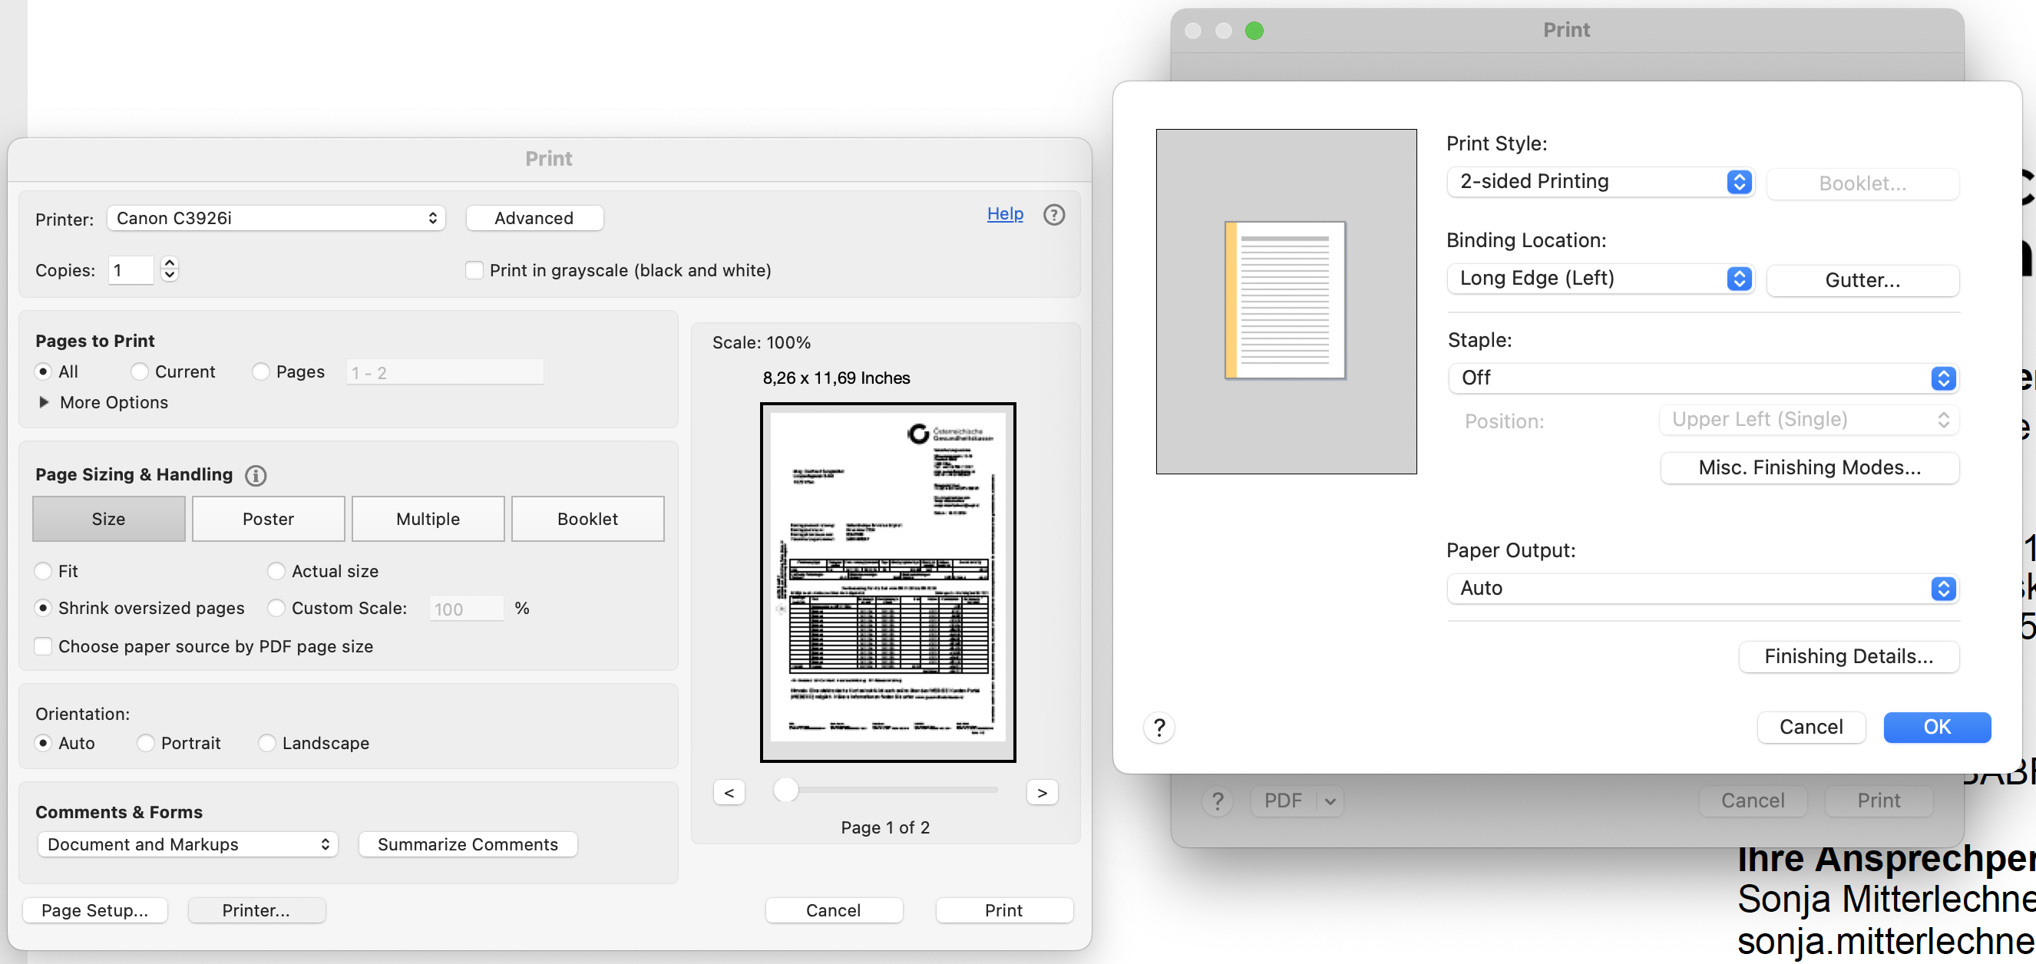Click the page layout preview thumbnail

click(x=1285, y=300)
